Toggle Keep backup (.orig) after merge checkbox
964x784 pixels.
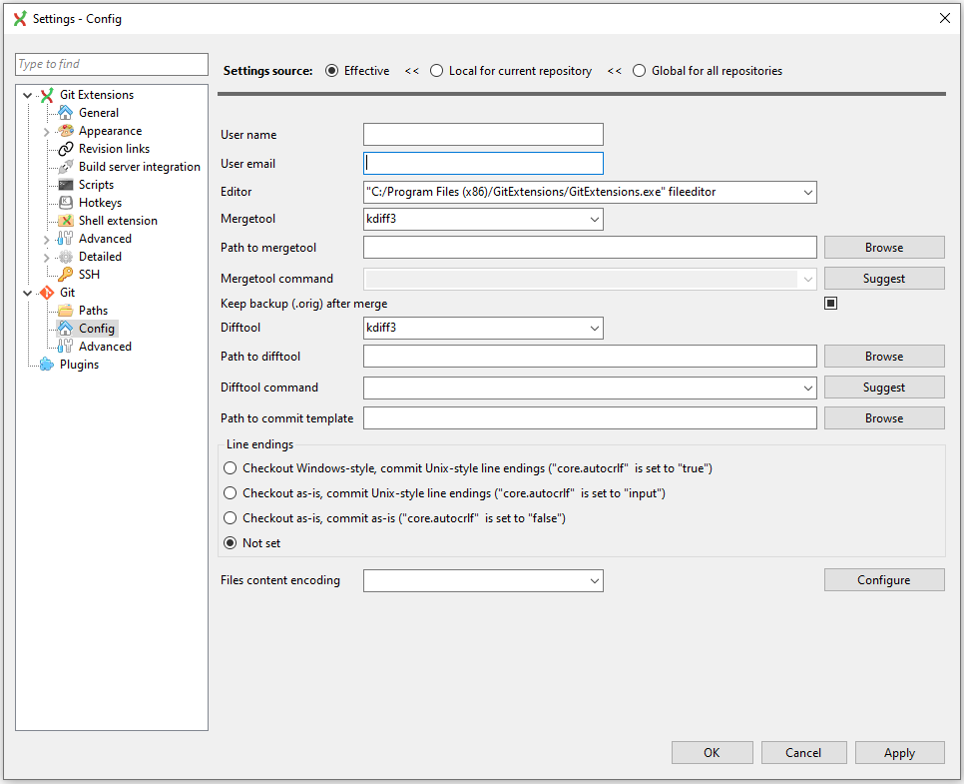click(x=830, y=304)
